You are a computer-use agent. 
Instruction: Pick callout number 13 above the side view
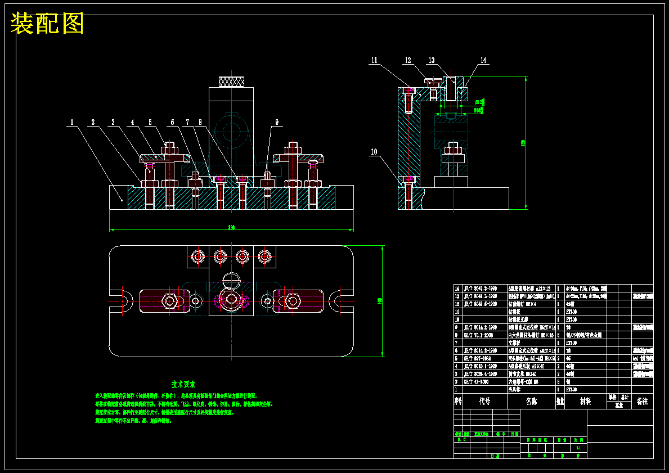click(x=432, y=60)
